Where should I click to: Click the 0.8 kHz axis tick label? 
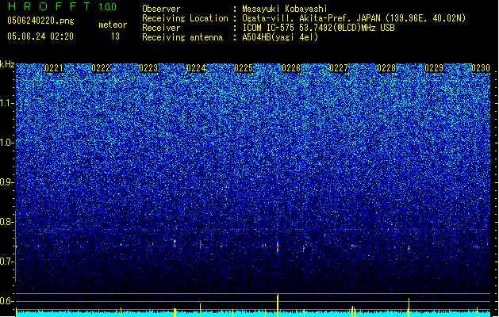[7, 222]
